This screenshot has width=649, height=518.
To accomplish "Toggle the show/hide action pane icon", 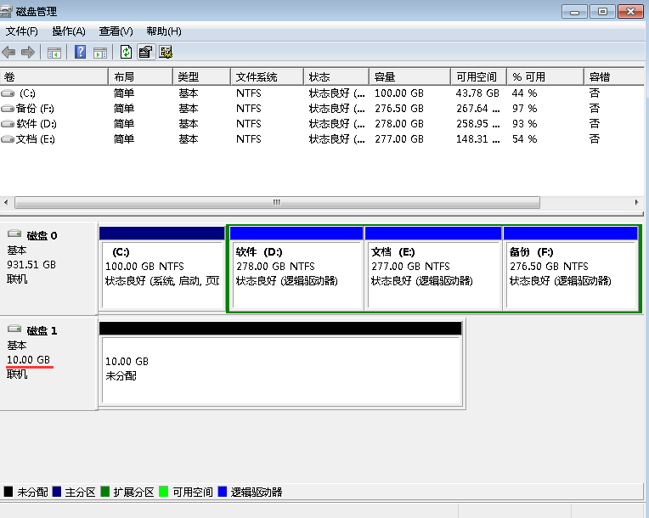I will [x=100, y=53].
